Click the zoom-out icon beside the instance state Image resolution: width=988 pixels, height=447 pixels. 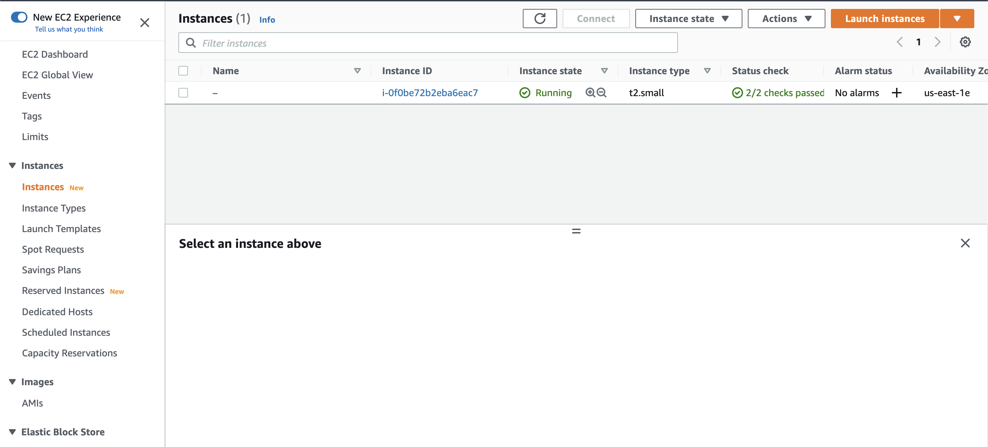tap(601, 92)
